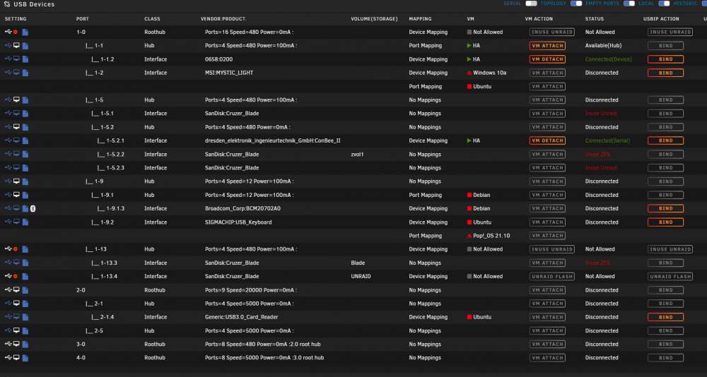This screenshot has width=707, height=377.
Task: Click VM ATTACH in the Pop!_OS 21.10 row
Action: pos(547,236)
